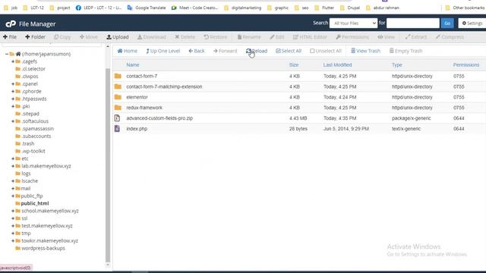The width and height of the screenshot is (486, 273).
Task: Click the Go search button
Action: (447, 24)
